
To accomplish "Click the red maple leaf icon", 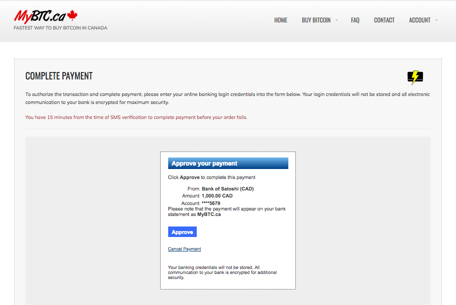I will [72, 15].
